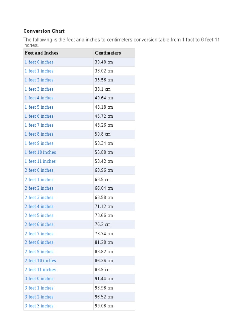Open the "1 feet 0 inches" link
The width and height of the screenshot is (251, 335).
(x=39, y=62)
